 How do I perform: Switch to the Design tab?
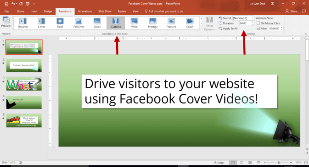(48, 11)
